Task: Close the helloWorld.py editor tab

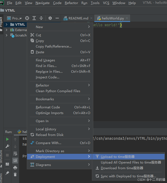Action: (127, 18)
